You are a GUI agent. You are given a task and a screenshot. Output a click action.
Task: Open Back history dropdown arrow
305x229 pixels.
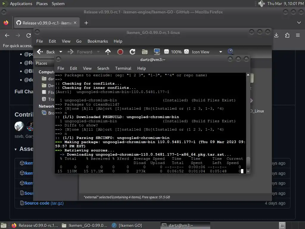click(x=61, y=52)
